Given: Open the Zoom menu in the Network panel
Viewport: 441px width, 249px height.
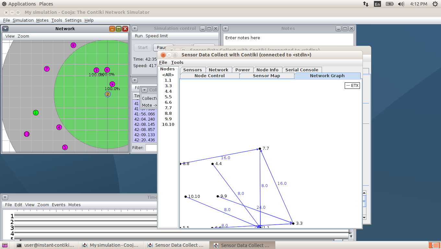Looking at the screenshot, I should tap(23, 36).
